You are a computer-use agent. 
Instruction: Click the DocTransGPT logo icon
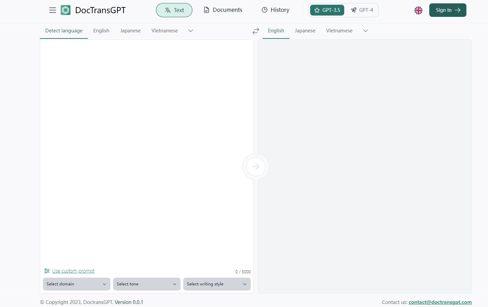pyautogui.click(x=65, y=10)
